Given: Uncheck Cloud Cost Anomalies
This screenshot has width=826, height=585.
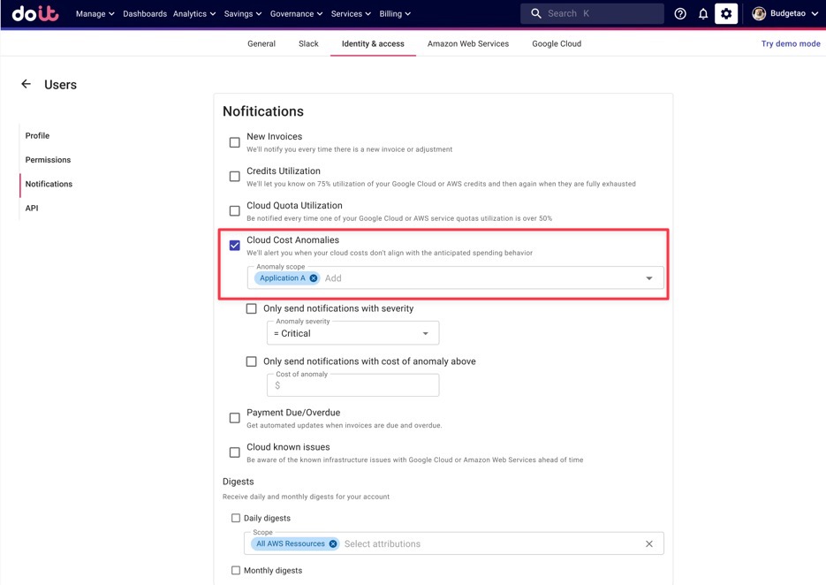Looking at the screenshot, I should click(x=234, y=246).
